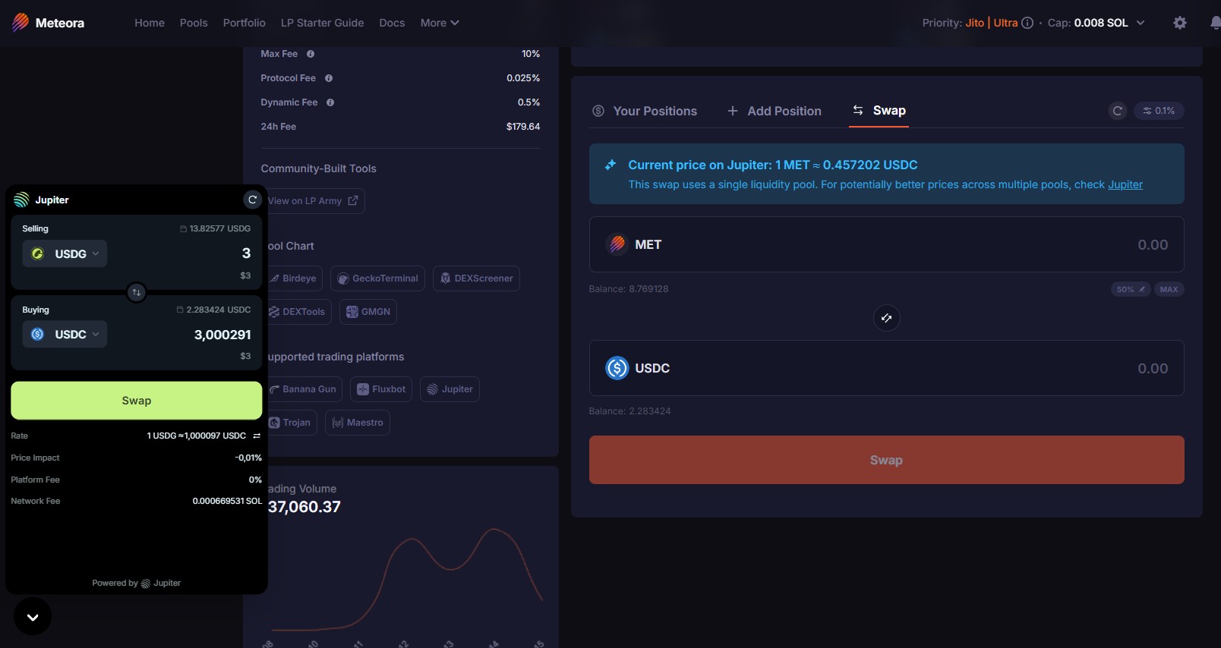Click the 24h Fee value $179.64
This screenshot has height=648, width=1221.
(x=523, y=127)
